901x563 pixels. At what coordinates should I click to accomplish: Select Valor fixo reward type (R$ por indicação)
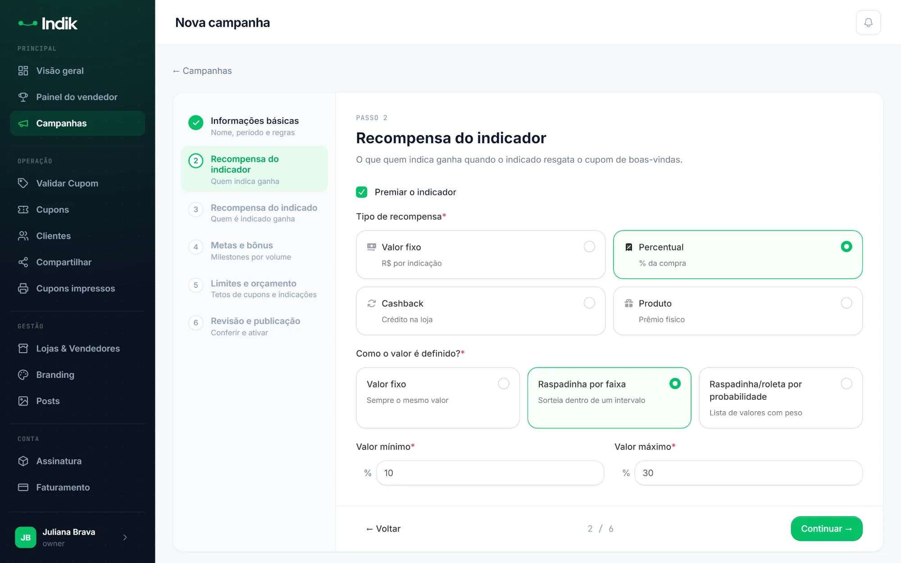(x=480, y=254)
